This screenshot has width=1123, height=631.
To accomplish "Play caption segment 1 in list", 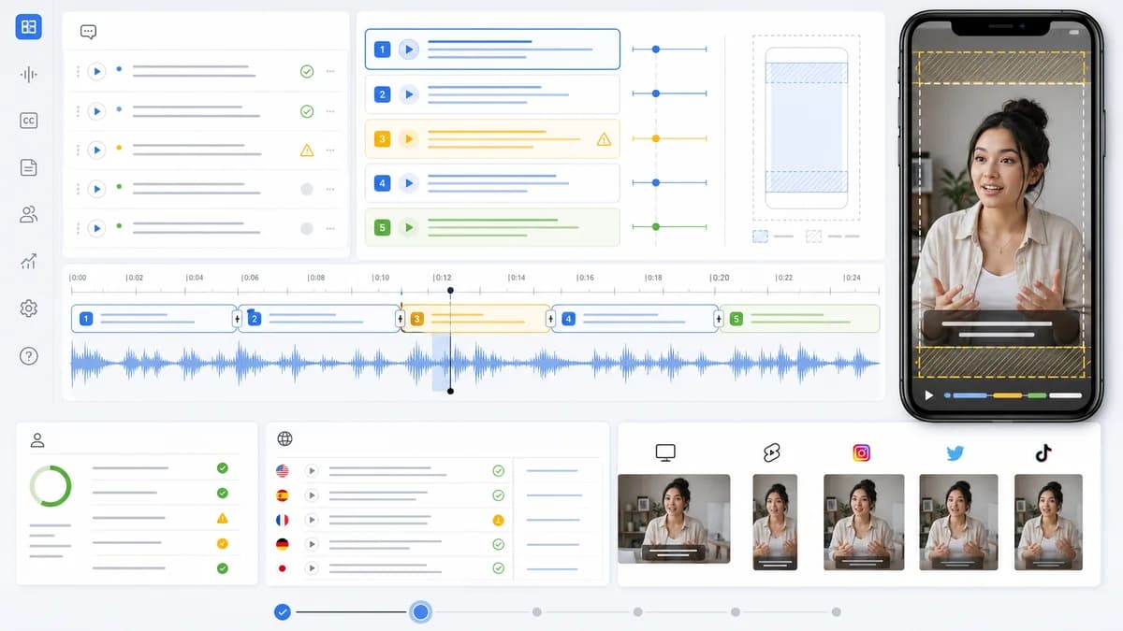I will 408,50.
